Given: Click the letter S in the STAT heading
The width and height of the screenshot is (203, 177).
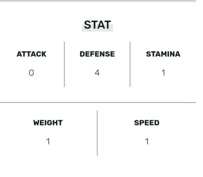Looking at the screenshot, I should (87, 25).
